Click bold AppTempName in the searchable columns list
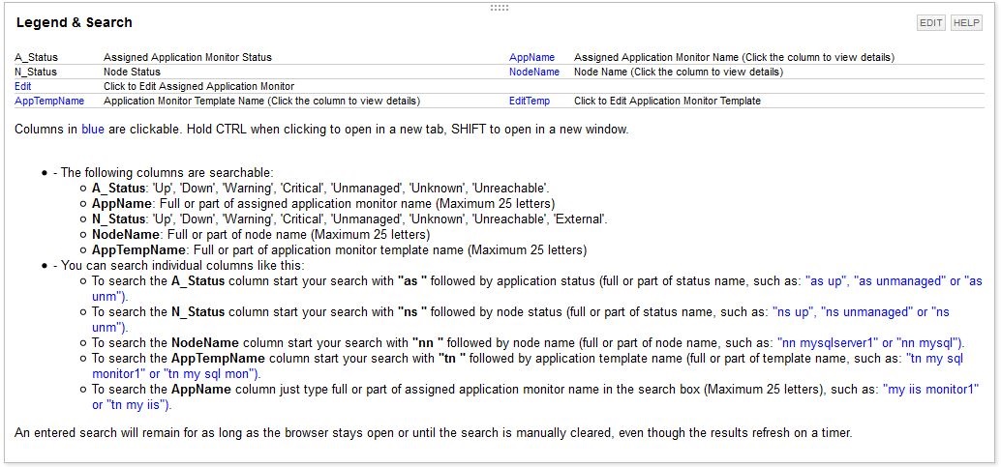Screen dimensions: 1001x467 (x=139, y=250)
